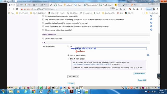Open the SDS_LocalHost bookmark
Viewport: 167px width, 94px height.
click(x=86, y=13)
